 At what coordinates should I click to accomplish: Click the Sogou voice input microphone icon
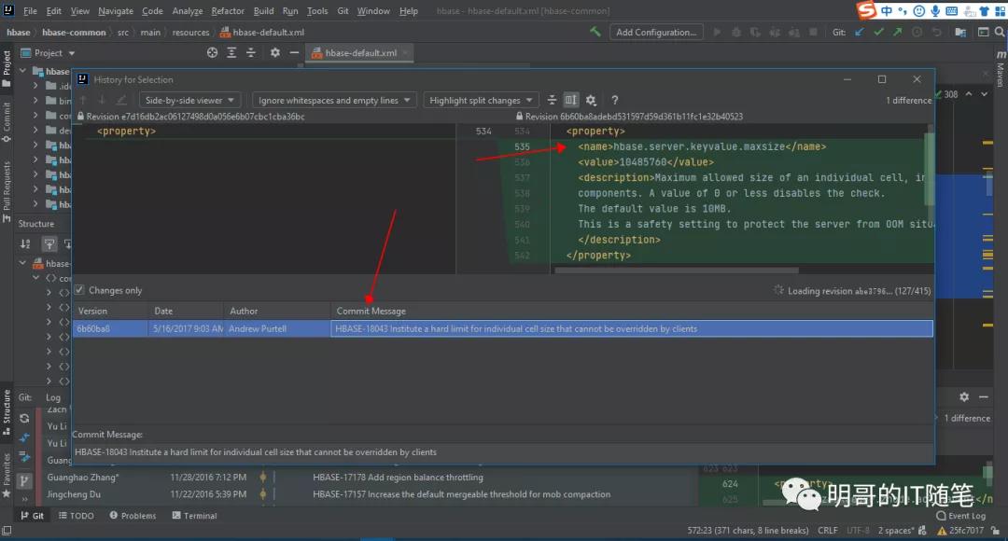[935, 11]
